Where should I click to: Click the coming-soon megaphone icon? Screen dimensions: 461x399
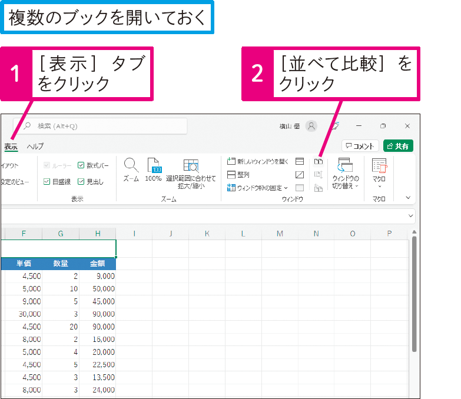[336, 126]
